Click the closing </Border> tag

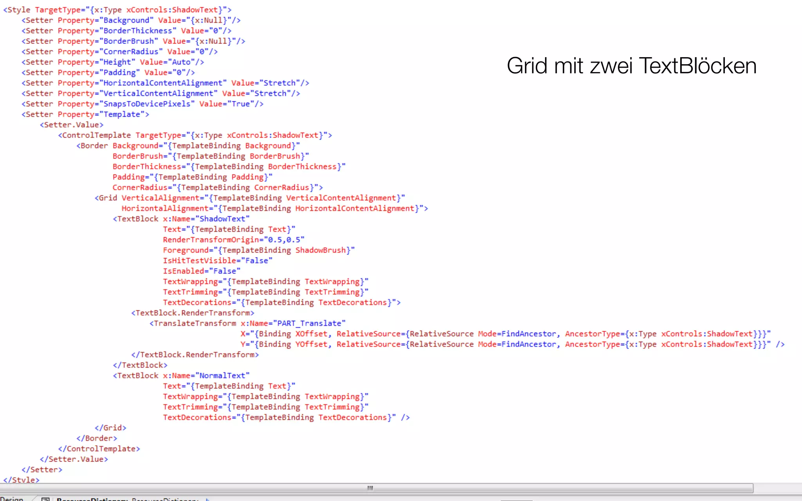pos(97,438)
